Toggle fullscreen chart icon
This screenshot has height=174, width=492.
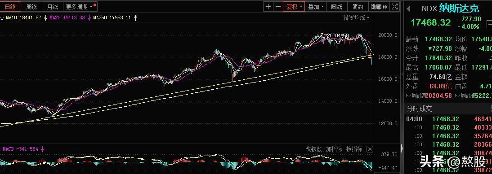pyautogui.click(x=395, y=7)
